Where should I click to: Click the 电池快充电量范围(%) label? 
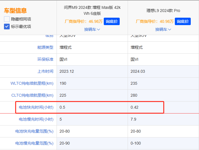(34, 131)
